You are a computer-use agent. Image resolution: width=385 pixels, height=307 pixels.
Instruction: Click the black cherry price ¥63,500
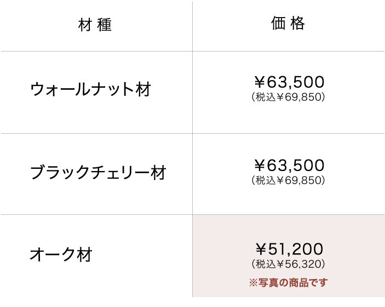pyautogui.click(x=289, y=166)
